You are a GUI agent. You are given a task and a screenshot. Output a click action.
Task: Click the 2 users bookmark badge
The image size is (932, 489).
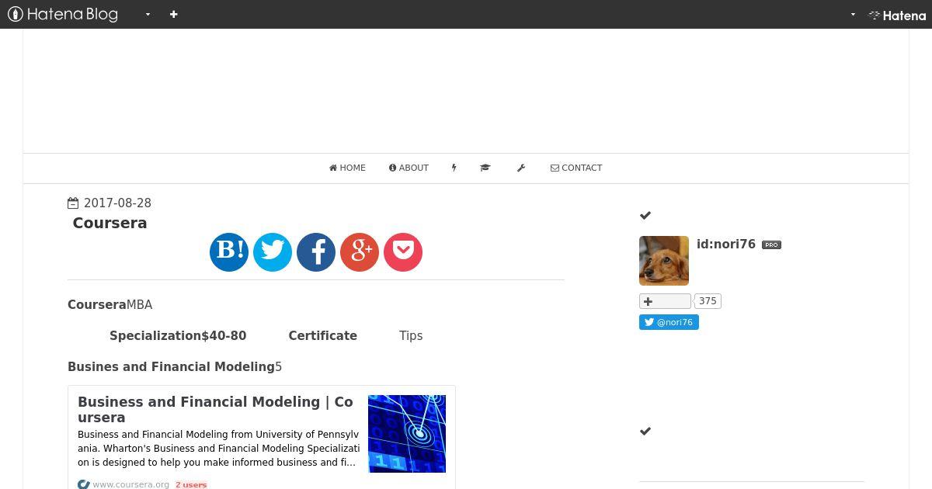191,484
